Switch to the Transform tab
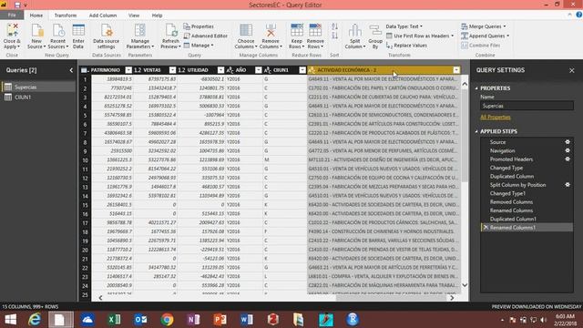583x328 pixels. tap(66, 15)
